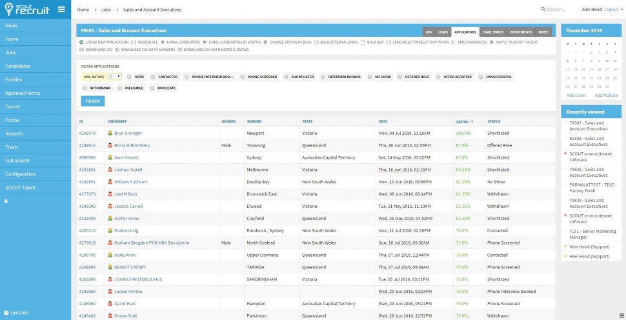The image size is (626, 320).
Task: Switch to the Email Status tab
Action: (x=493, y=32)
